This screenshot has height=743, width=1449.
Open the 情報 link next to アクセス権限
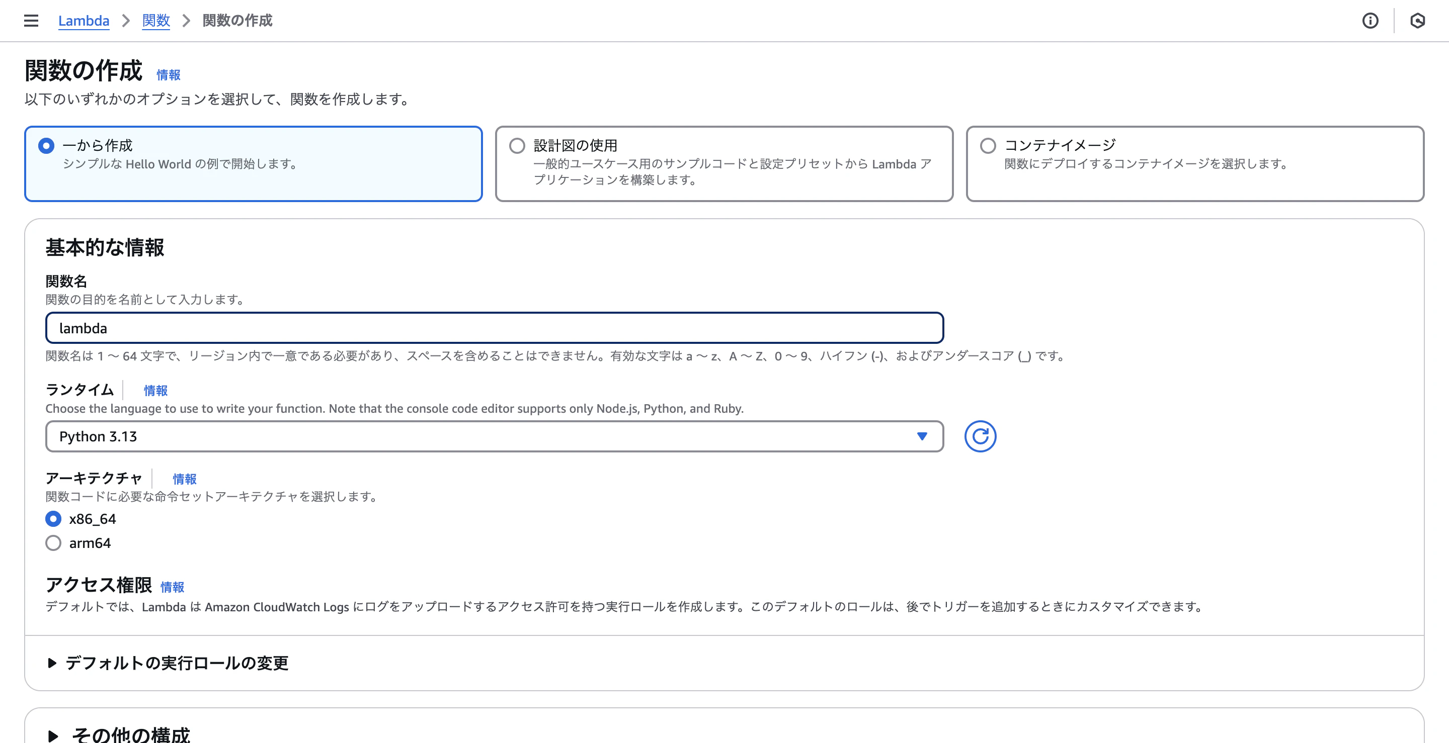point(172,587)
